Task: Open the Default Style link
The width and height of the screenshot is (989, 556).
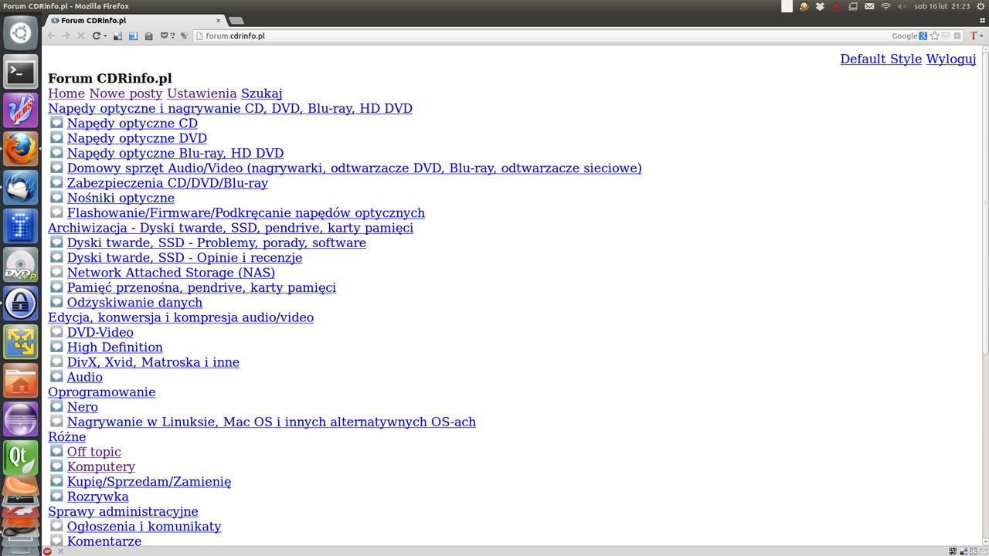Action: [x=881, y=59]
